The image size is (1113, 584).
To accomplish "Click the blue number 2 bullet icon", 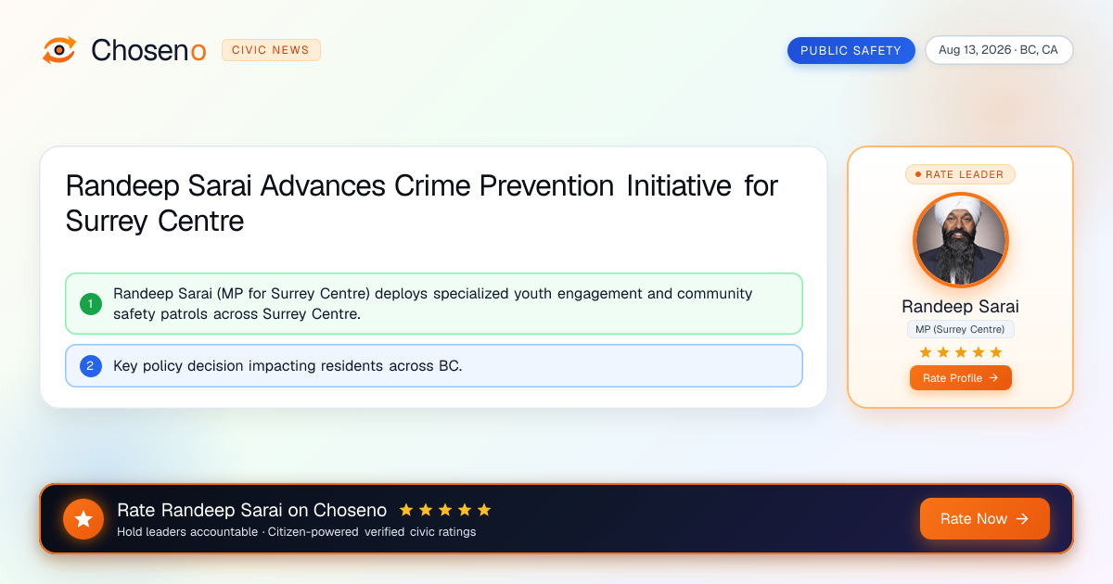I will 91,366.
